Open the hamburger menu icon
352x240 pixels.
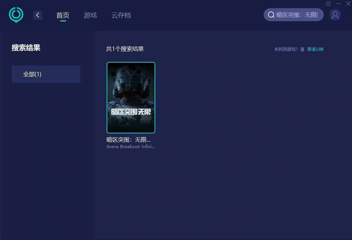click(328, 3)
